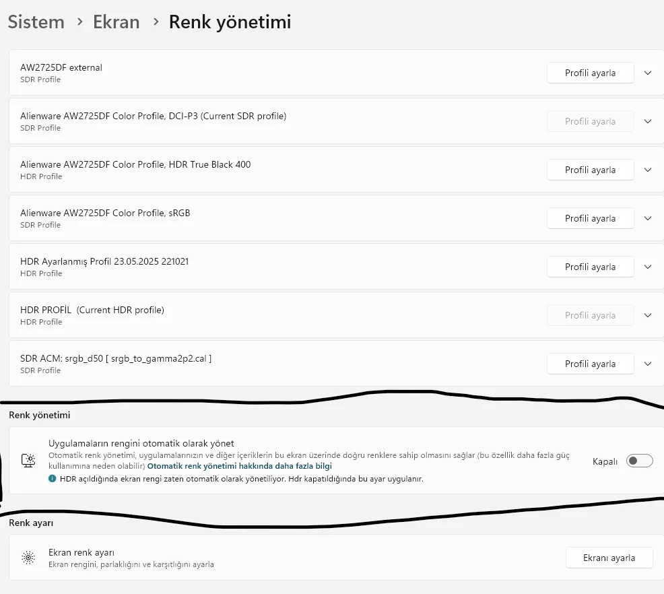Image resolution: width=664 pixels, height=594 pixels.
Task: Click the Kapalı toggle status label
Action: click(605, 461)
